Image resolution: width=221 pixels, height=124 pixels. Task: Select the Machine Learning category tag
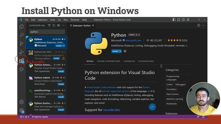(x=175, y=99)
